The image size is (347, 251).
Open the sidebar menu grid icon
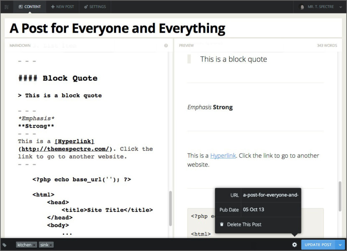tap(6, 7)
